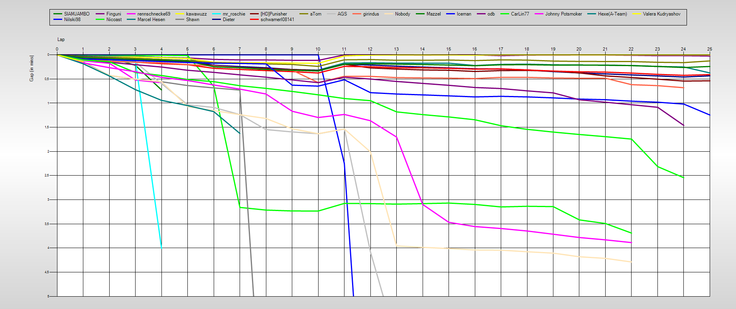Click the mr_roschie cyan legend swatch

coord(216,14)
